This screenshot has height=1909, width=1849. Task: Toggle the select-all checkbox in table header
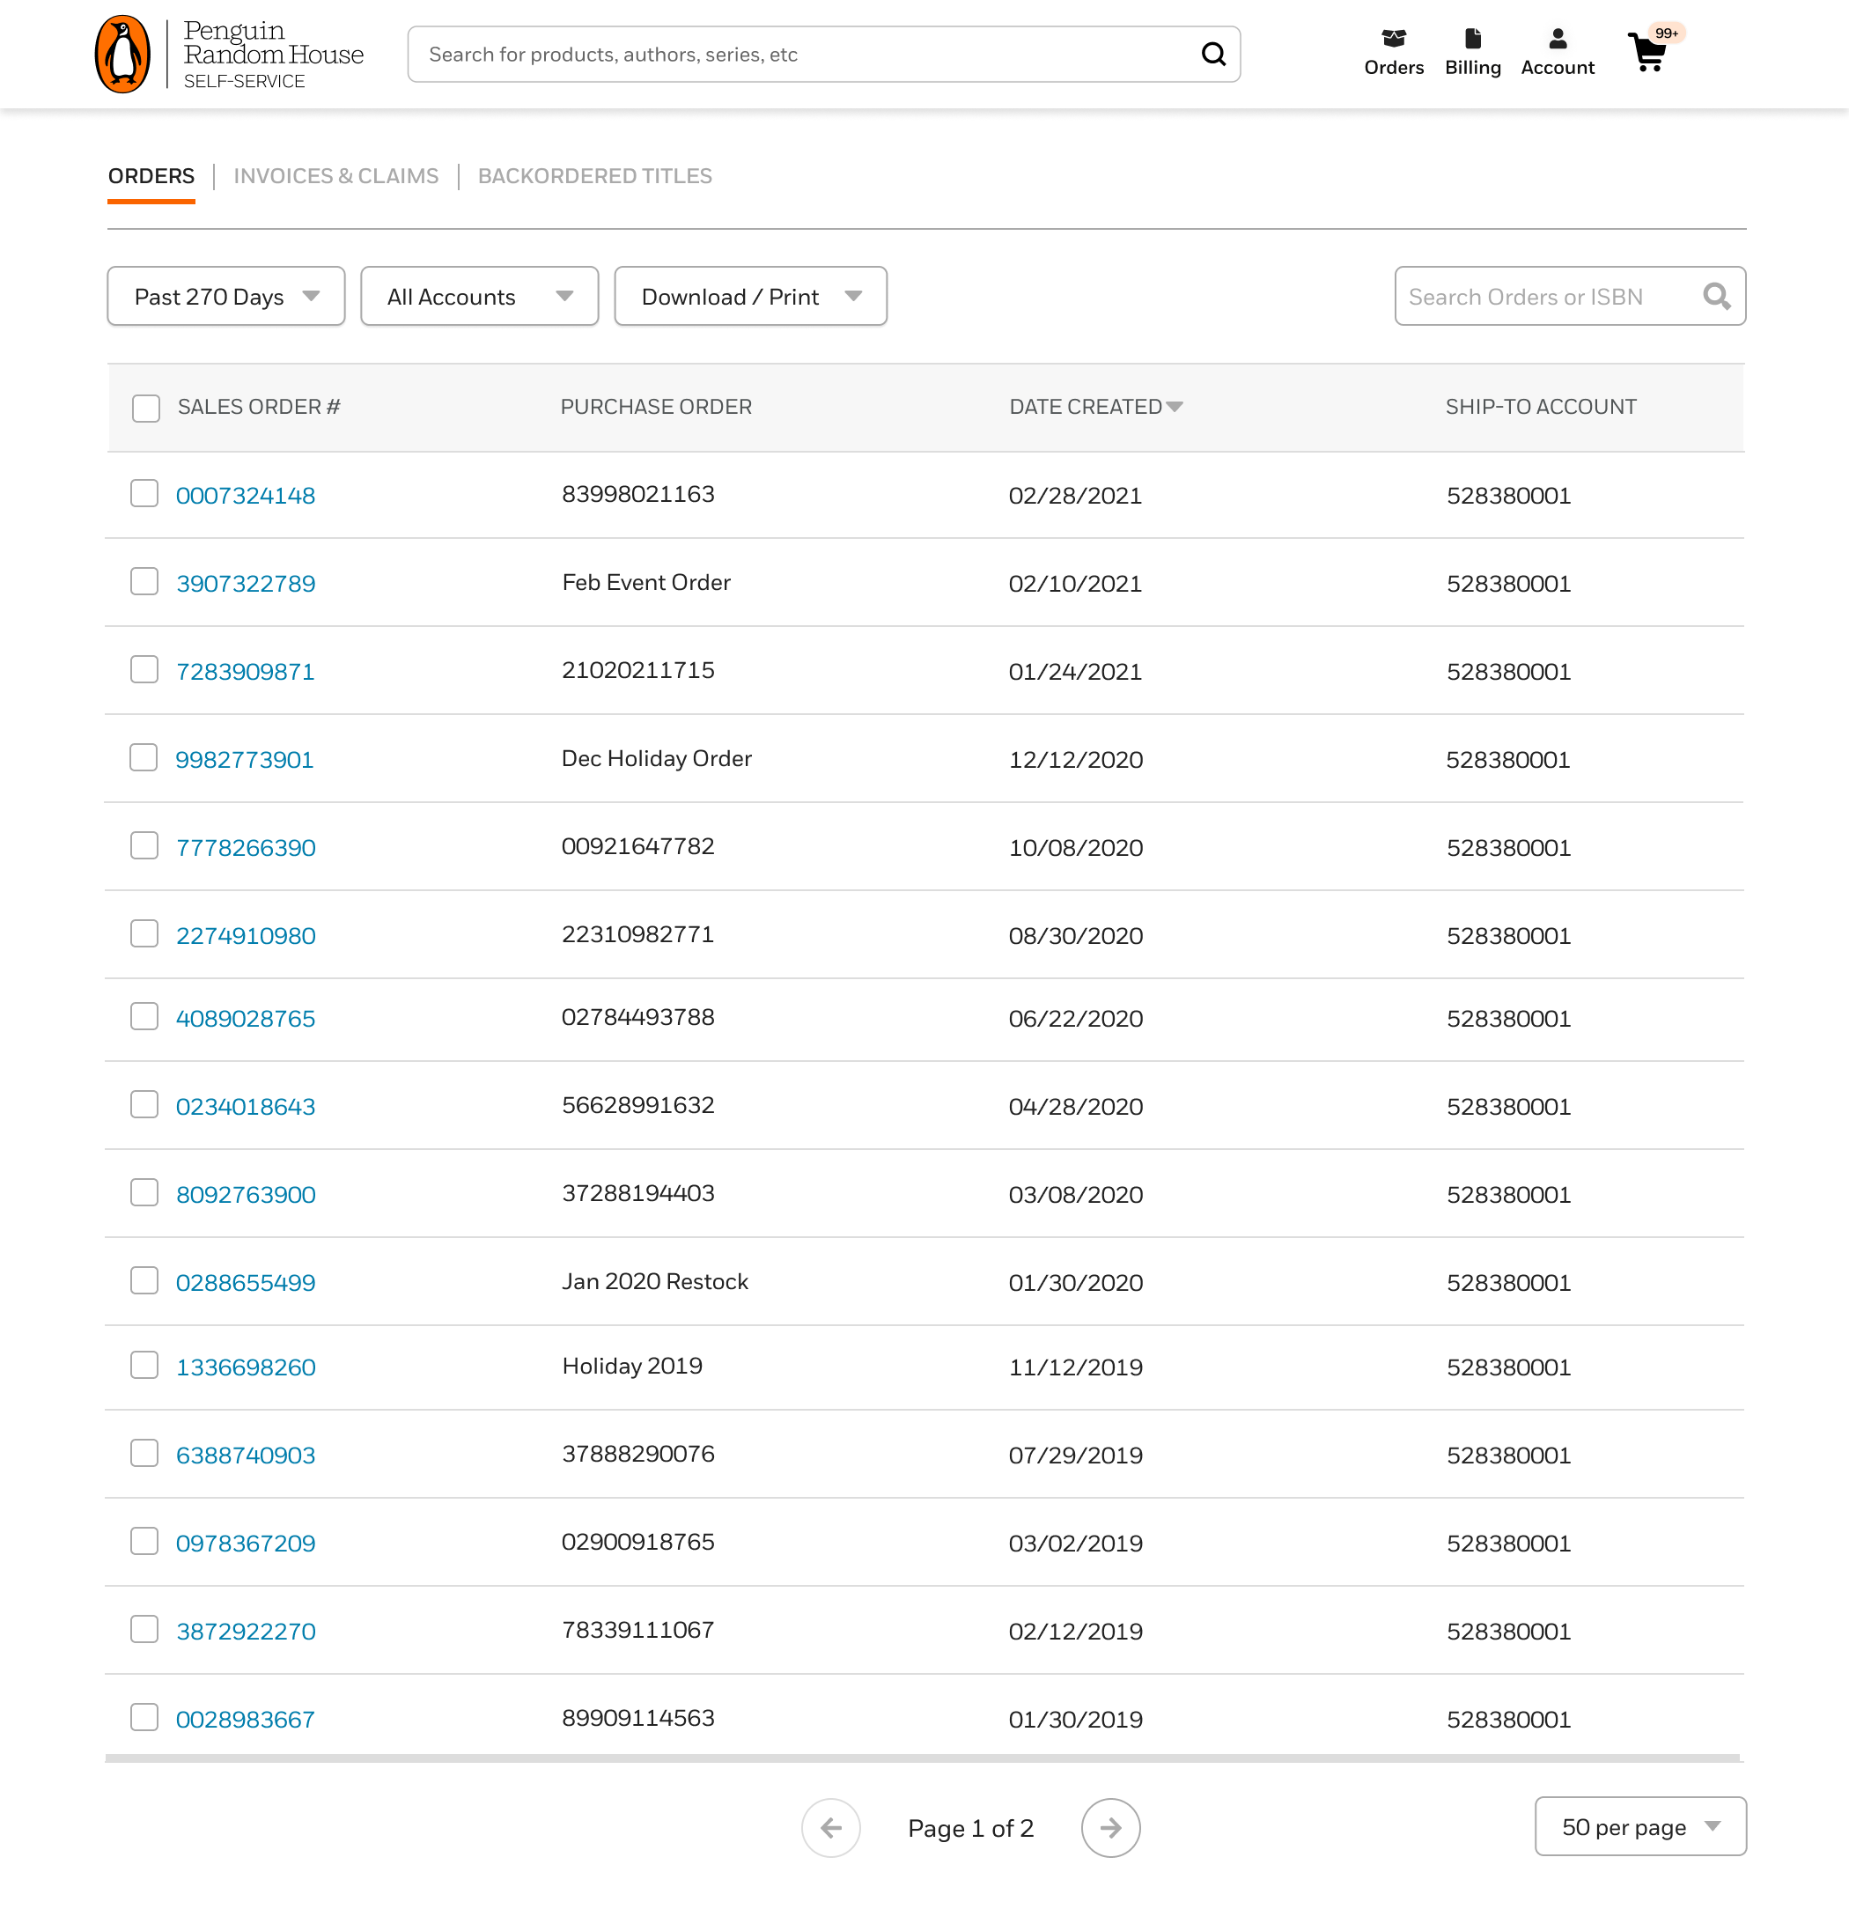click(x=146, y=408)
